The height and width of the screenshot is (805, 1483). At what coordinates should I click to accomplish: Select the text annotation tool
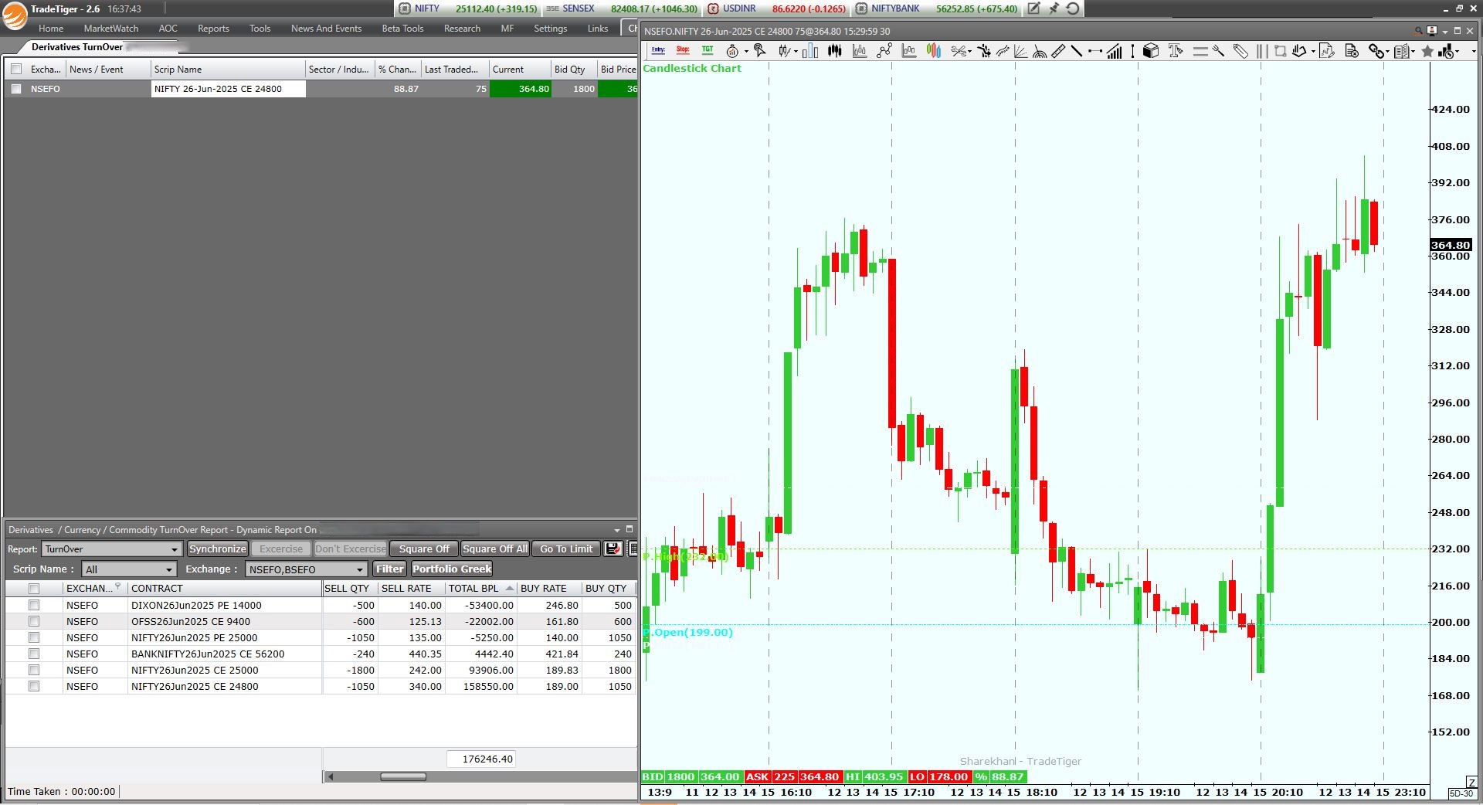[x=1176, y=51]
